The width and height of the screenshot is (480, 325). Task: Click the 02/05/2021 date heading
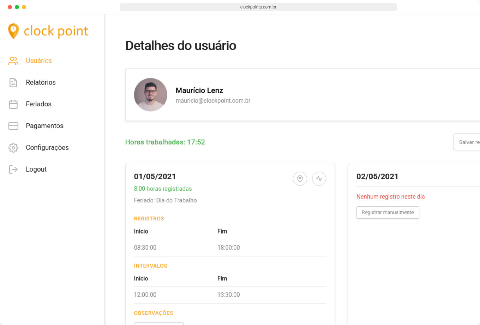point(377,177)
